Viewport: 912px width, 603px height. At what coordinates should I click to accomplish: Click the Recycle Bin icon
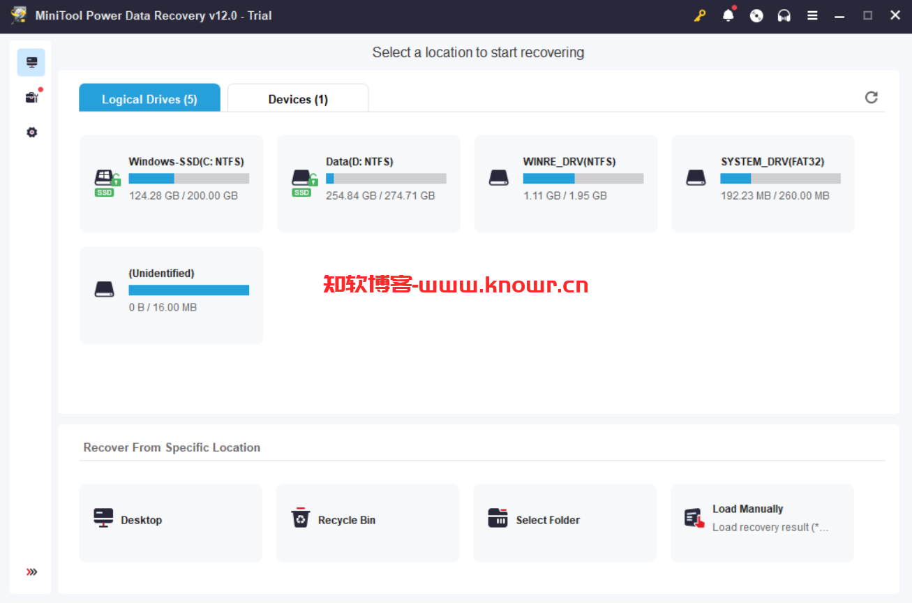click(301, 518)
